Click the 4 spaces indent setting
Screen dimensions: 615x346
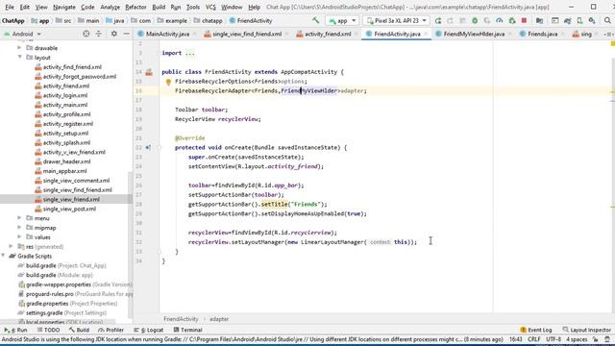point(577,339)
